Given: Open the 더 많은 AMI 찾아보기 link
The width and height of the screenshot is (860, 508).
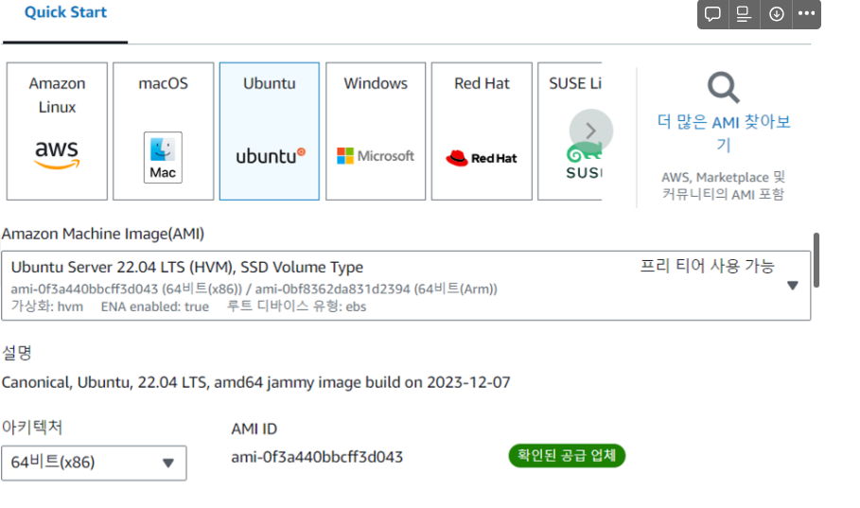Looking at the screenshot, I should pos(724,132).
